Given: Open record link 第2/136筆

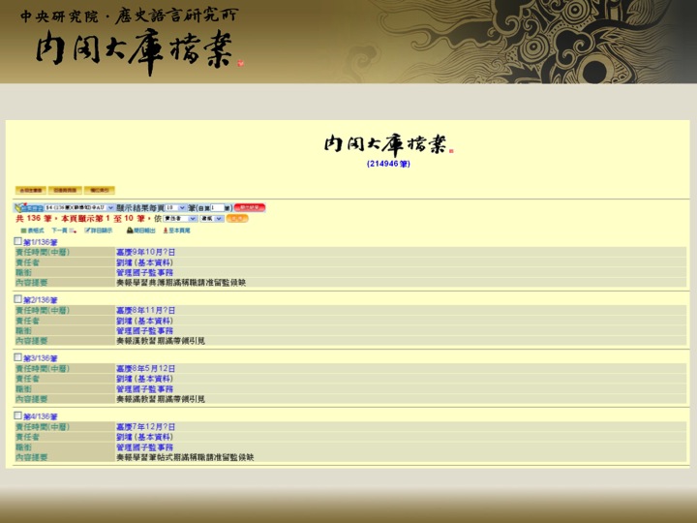Looking at the screenshot, I should (x=41, y=300).
